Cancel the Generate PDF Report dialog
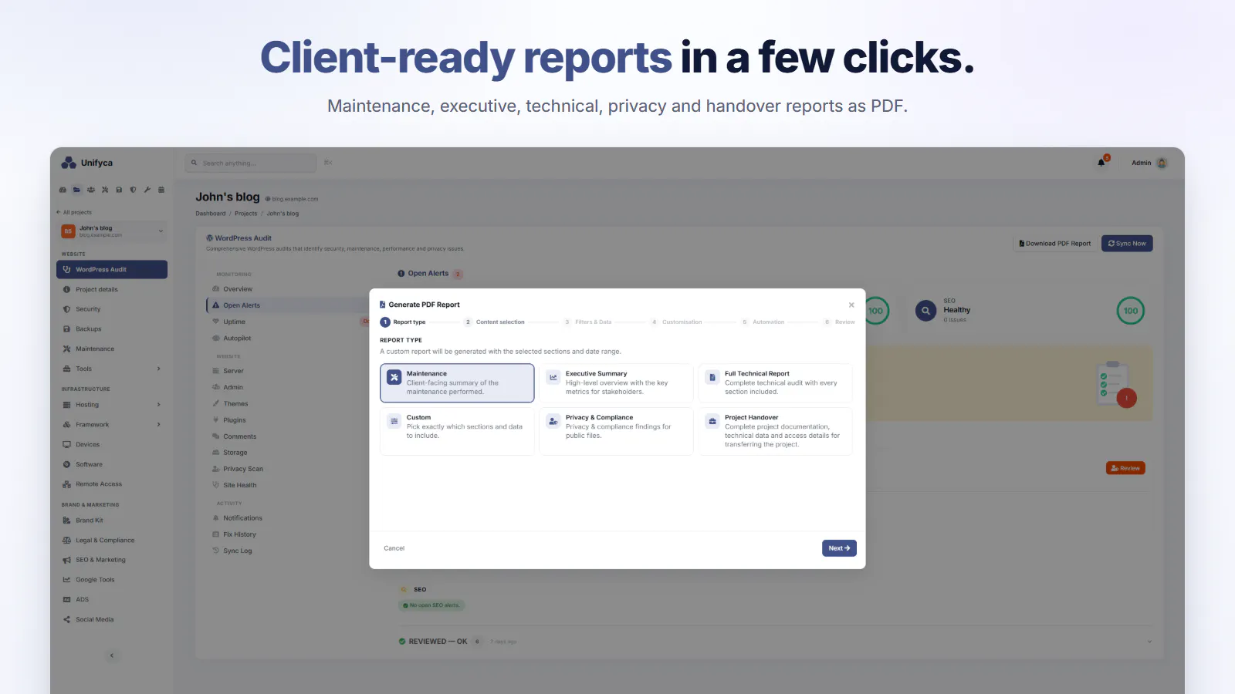 pyautogui.click(x=394, y=548)
